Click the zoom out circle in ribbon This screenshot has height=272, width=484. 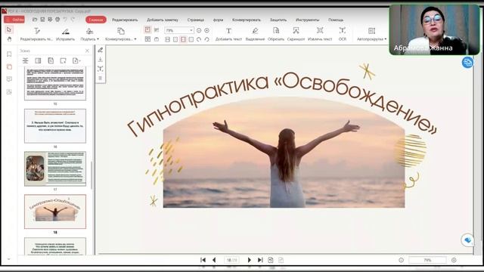click(x=199, y=30)
